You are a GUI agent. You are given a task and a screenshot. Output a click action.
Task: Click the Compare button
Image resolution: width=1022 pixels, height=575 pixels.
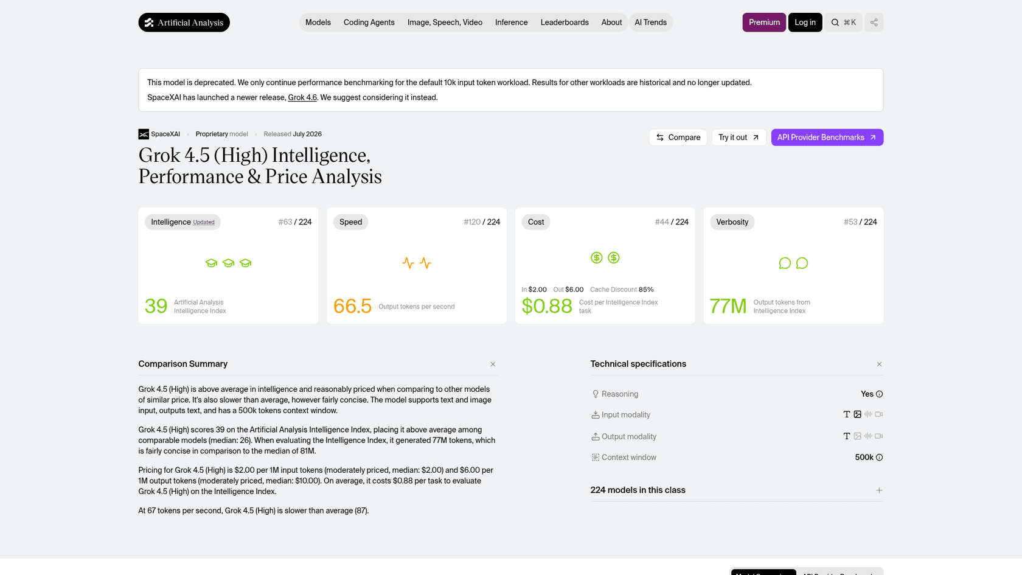(x=678, y=138)
